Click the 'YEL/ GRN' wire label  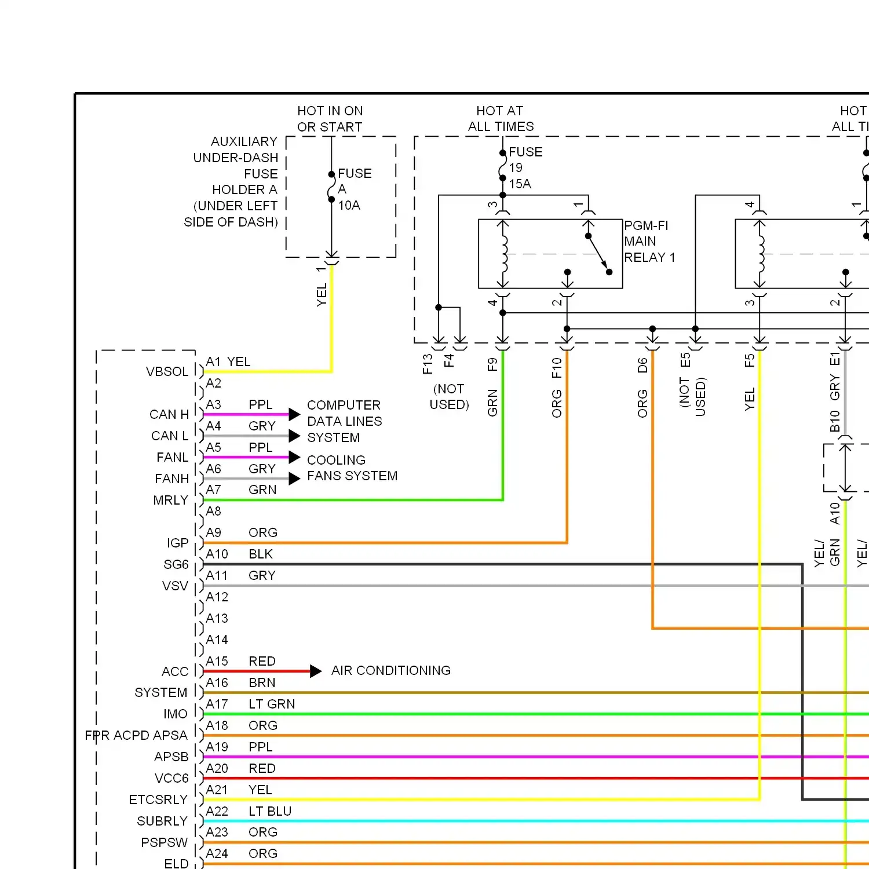[827, 553]
